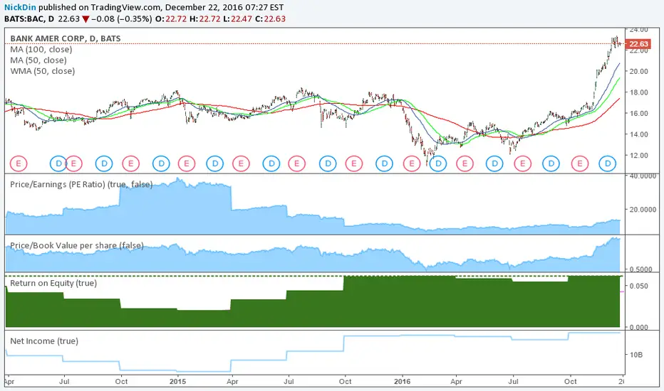The width and height of the screenshot is (664, 391).
Task: Click the 0.5000 Price/Book axis label
Action: tap(640, 269)
